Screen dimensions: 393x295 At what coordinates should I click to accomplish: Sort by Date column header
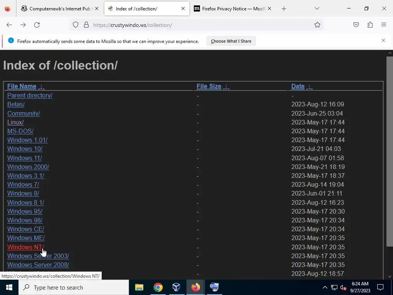[x=298, y=86]
